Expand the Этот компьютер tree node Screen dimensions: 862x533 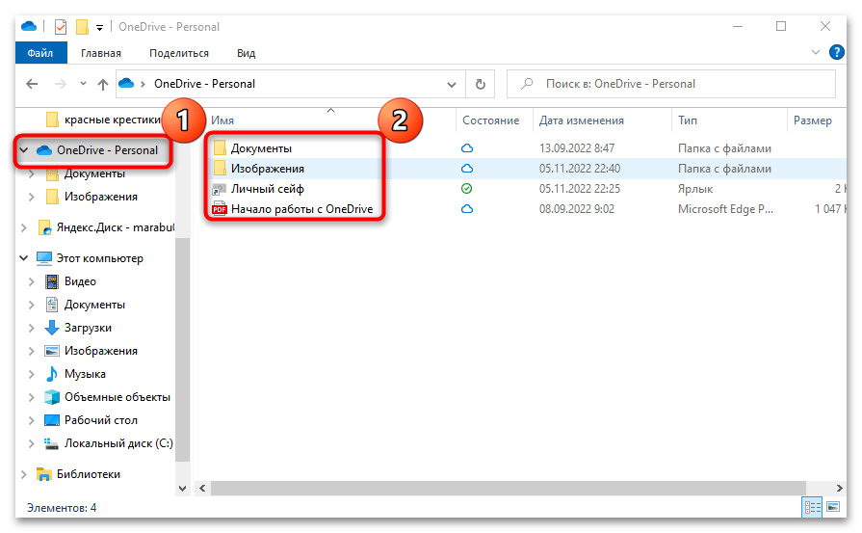point(24,258)
